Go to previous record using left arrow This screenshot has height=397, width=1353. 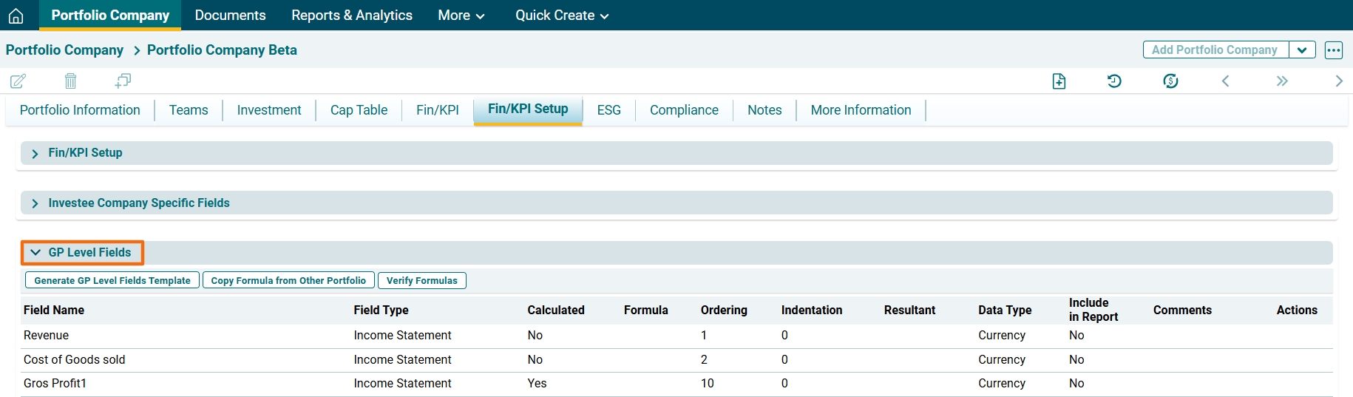(1225, 81)
